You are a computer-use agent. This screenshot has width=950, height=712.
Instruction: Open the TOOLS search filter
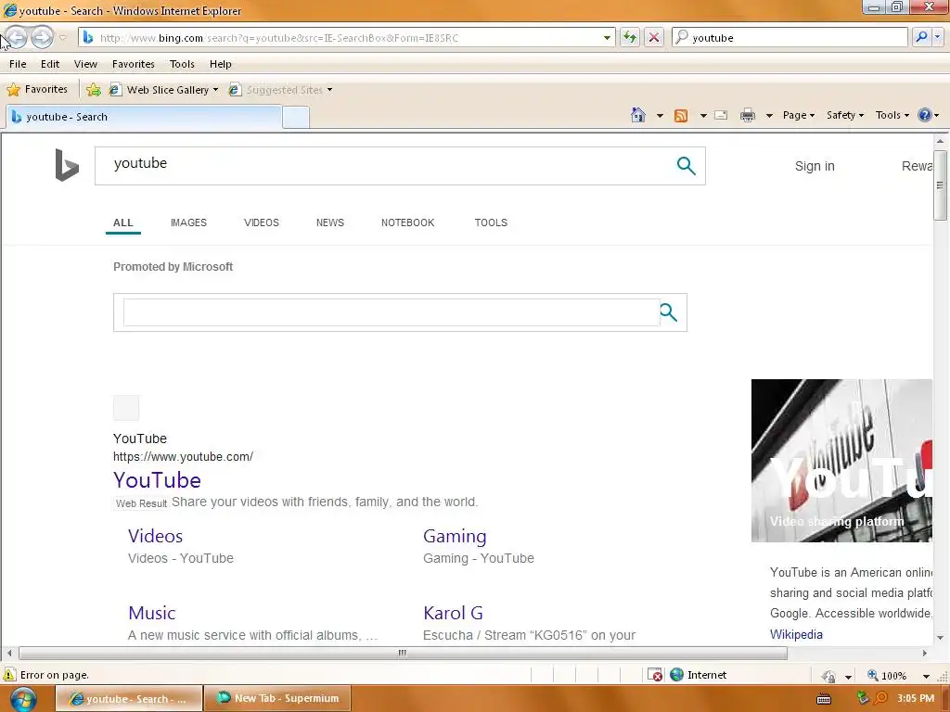point(491,222)
